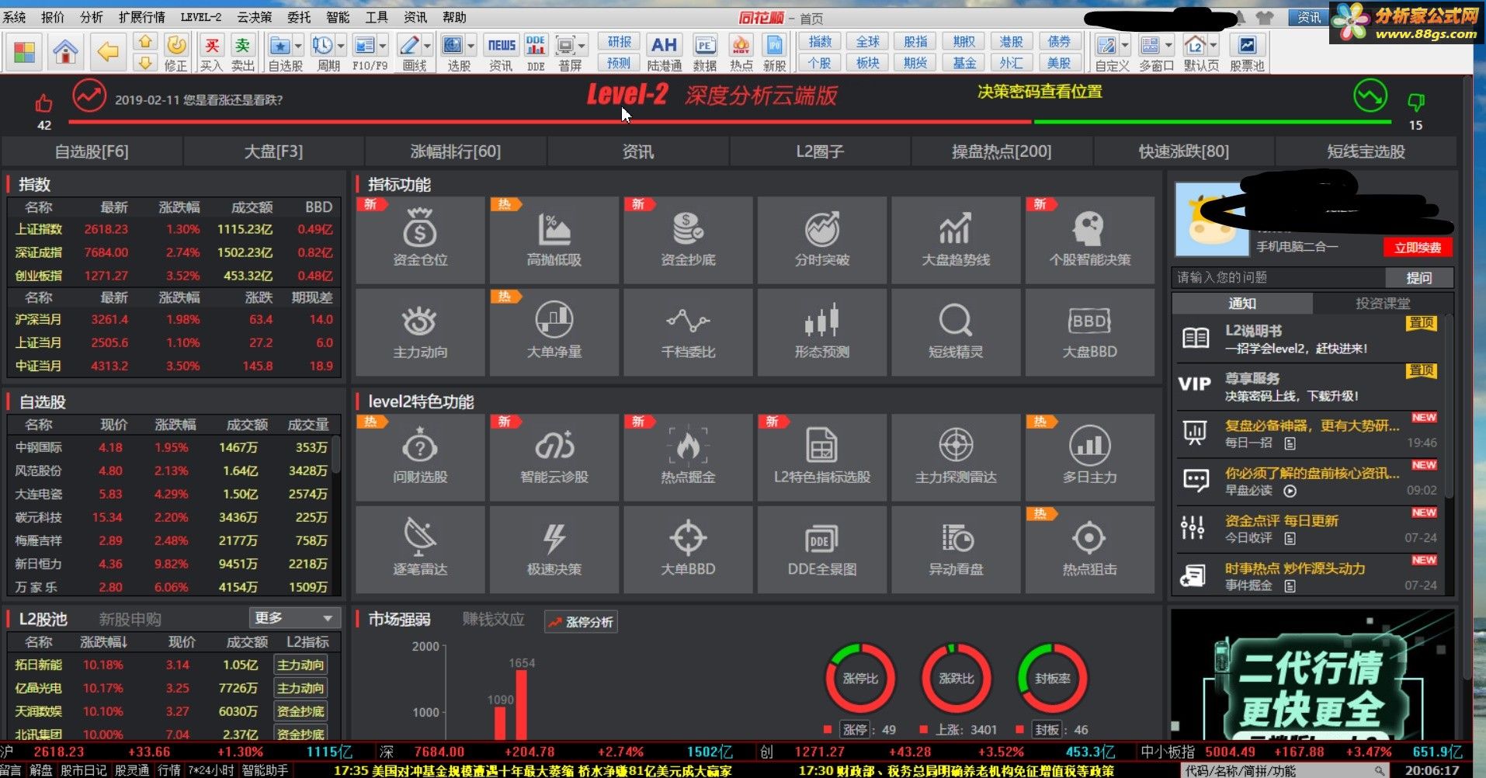Image resolution: width=1486 pixels, height=778 pixels.
Task: Click the 代码/名称/简拼/功能 search box
Action: point(1285,770)
